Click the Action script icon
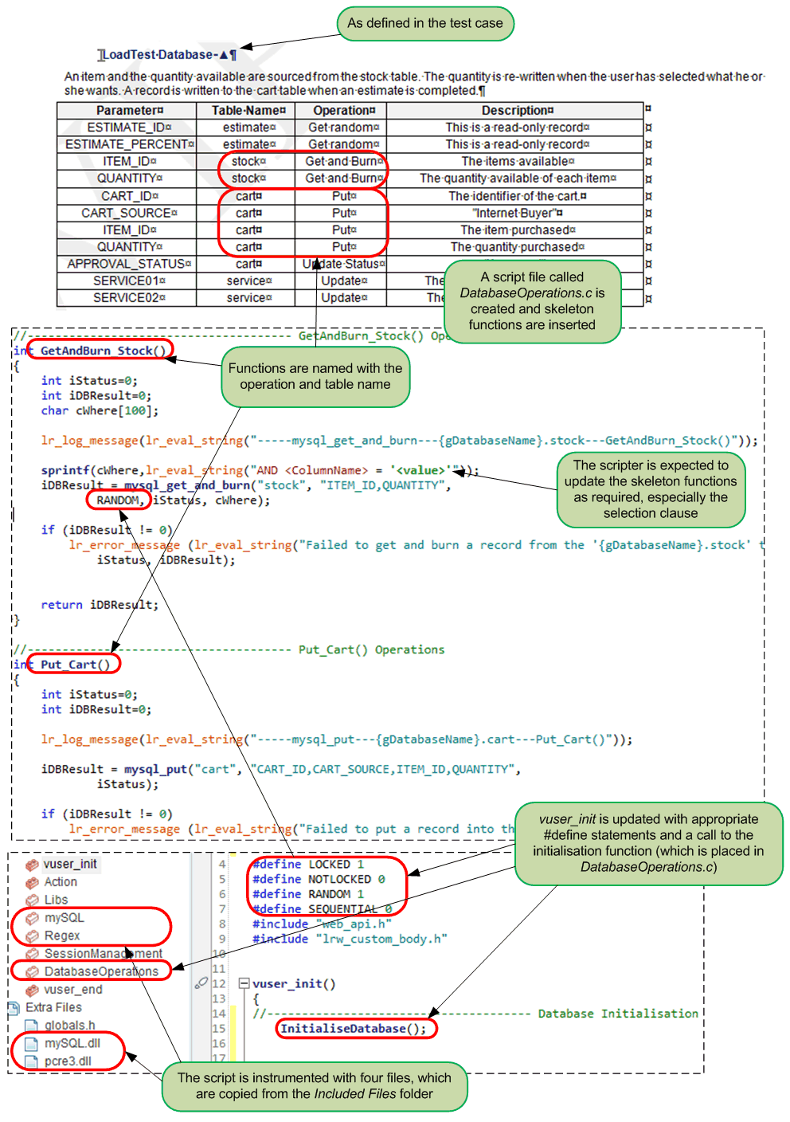 [32, 882]
